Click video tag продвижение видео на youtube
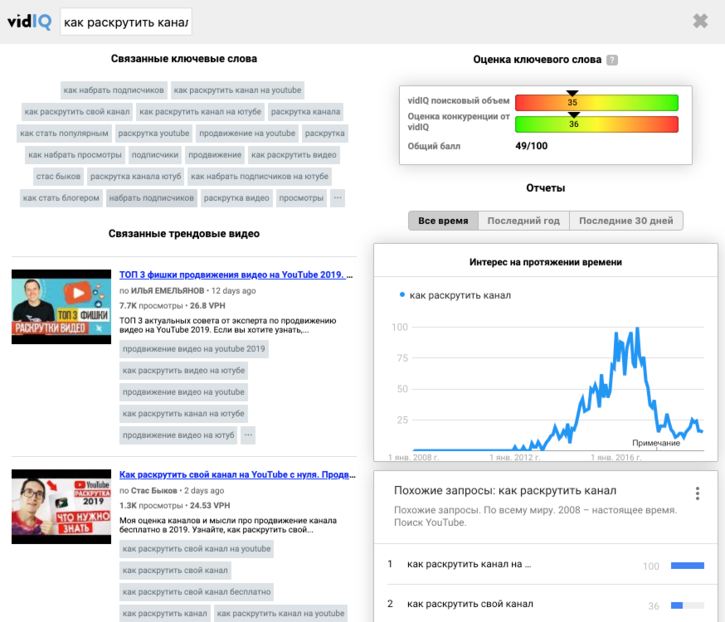The width and height of the screenshot is (725, 622). click(183, 392)
